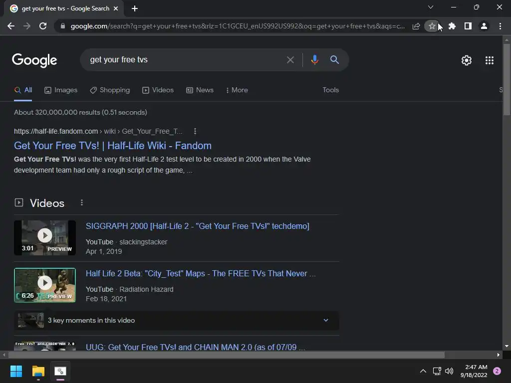Screen dimensions: 511x383
Task: Click the active taskbar app icon
Action: pos(60,371)
